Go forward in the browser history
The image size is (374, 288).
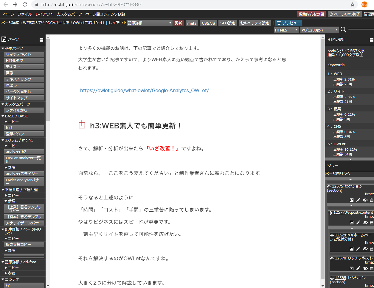point(15,4)
